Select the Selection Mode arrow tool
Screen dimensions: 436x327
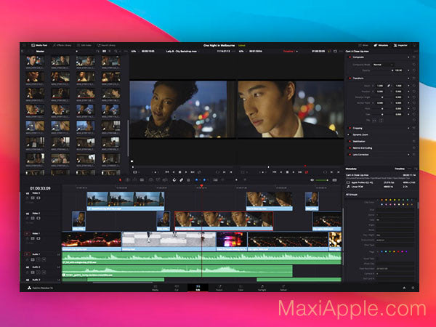click(121, 180)
